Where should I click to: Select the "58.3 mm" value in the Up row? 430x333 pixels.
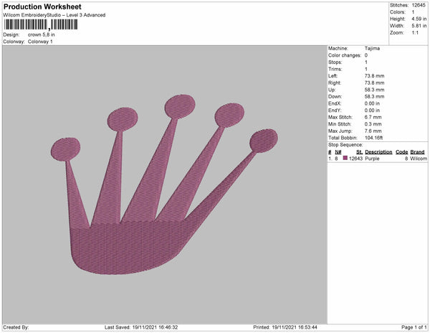(x=374, y=90)
